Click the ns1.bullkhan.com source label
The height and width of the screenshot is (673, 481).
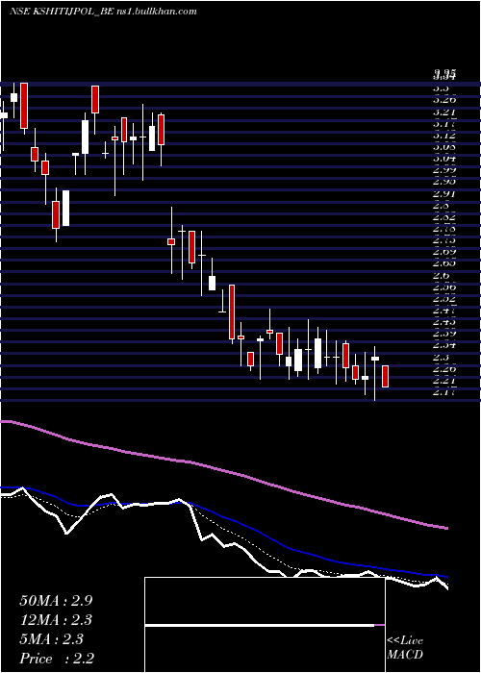click(x=157, y=12)
